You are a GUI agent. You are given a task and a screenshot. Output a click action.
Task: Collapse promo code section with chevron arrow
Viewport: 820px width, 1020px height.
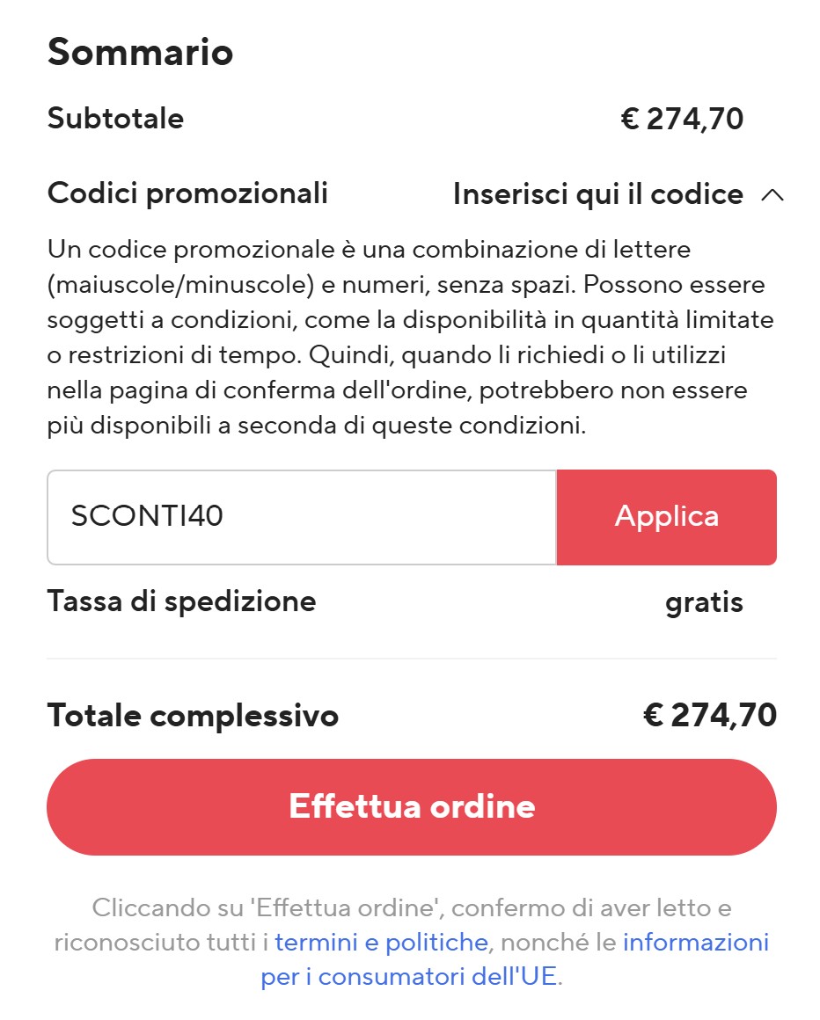click(772, 194)
